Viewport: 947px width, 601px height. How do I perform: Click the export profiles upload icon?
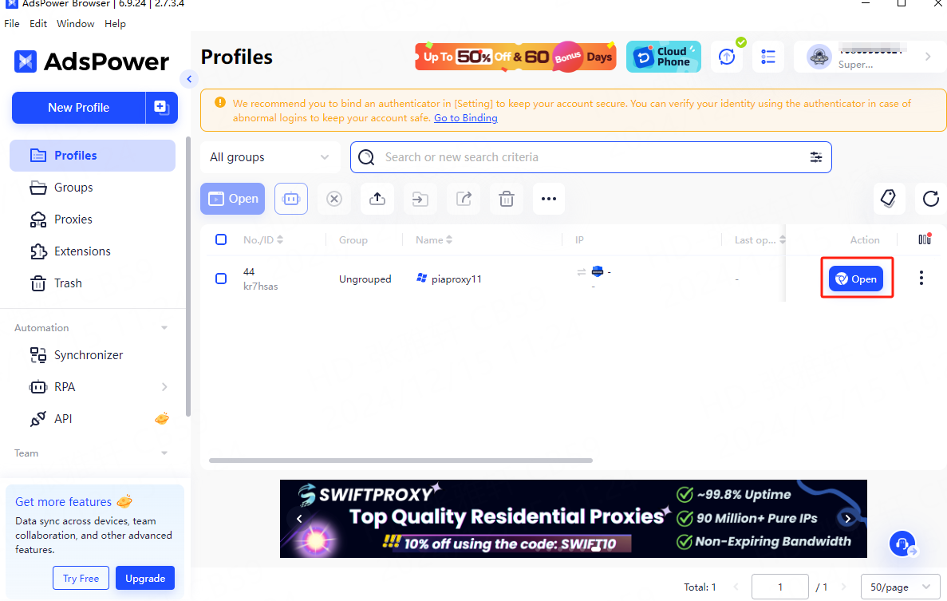377,199
